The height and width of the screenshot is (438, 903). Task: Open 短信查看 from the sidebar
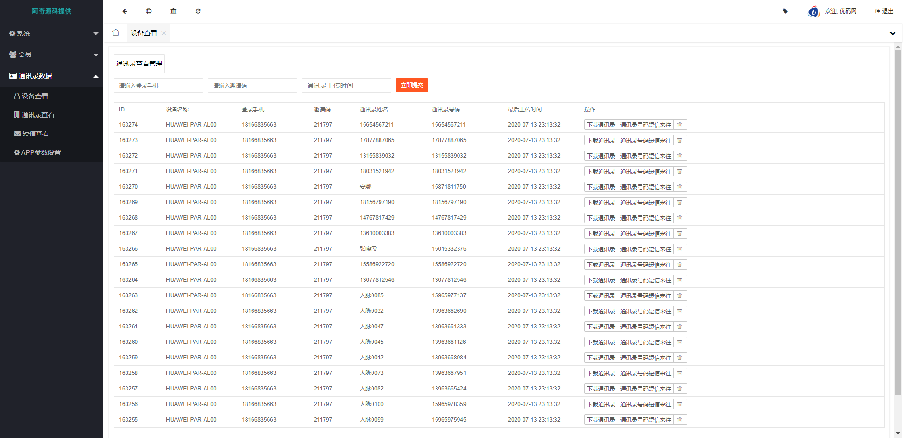[x=35, y=133]
